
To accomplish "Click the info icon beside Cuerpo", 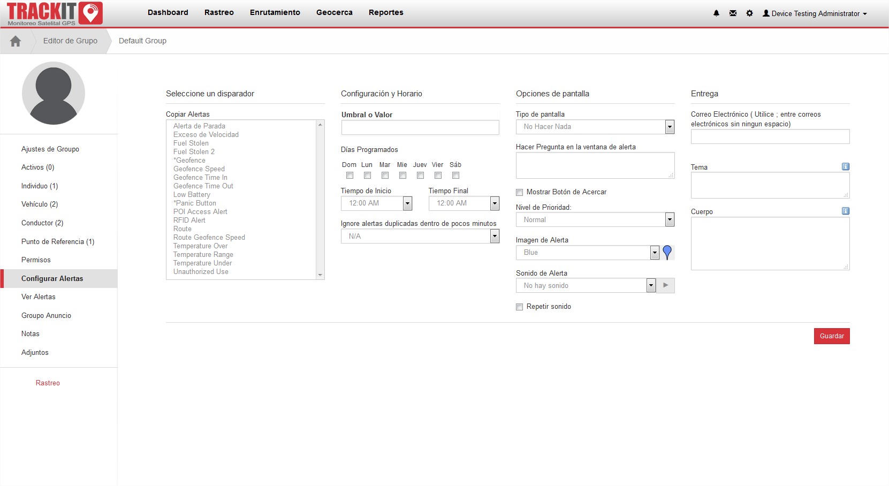I will tap(845, 211).
